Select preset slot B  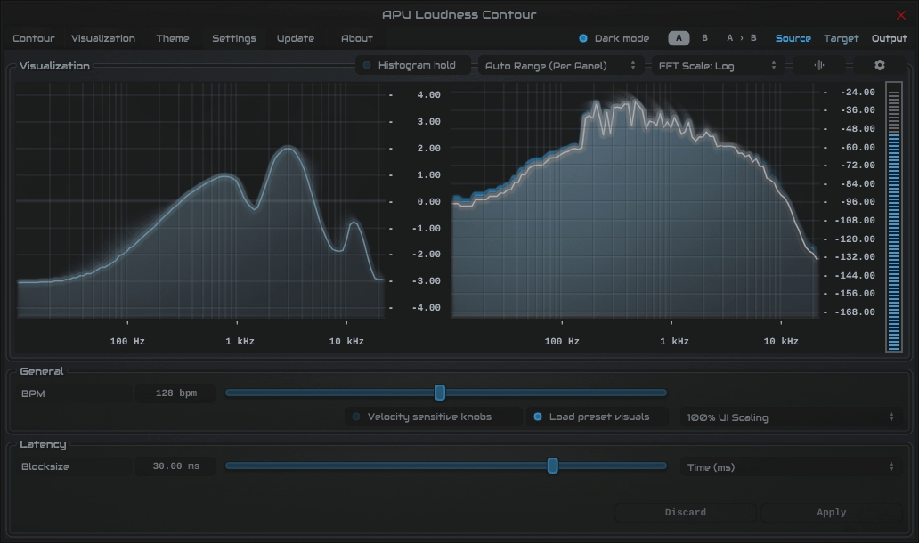704,38
